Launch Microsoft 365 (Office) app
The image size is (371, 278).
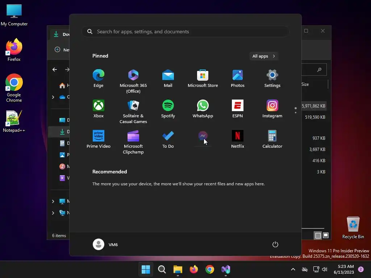click(133, 81)
